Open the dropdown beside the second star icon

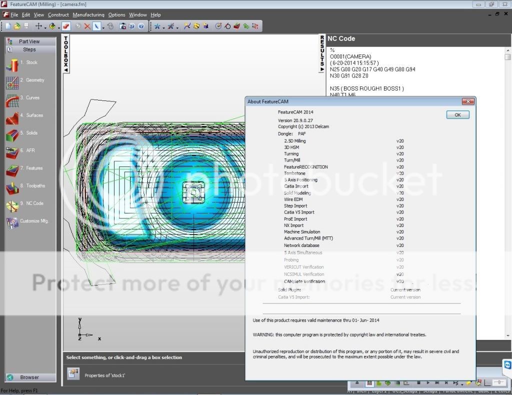177,27
